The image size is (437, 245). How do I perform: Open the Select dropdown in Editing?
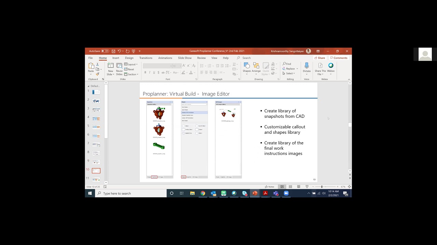pyautogui.click(x=289, y=73)
